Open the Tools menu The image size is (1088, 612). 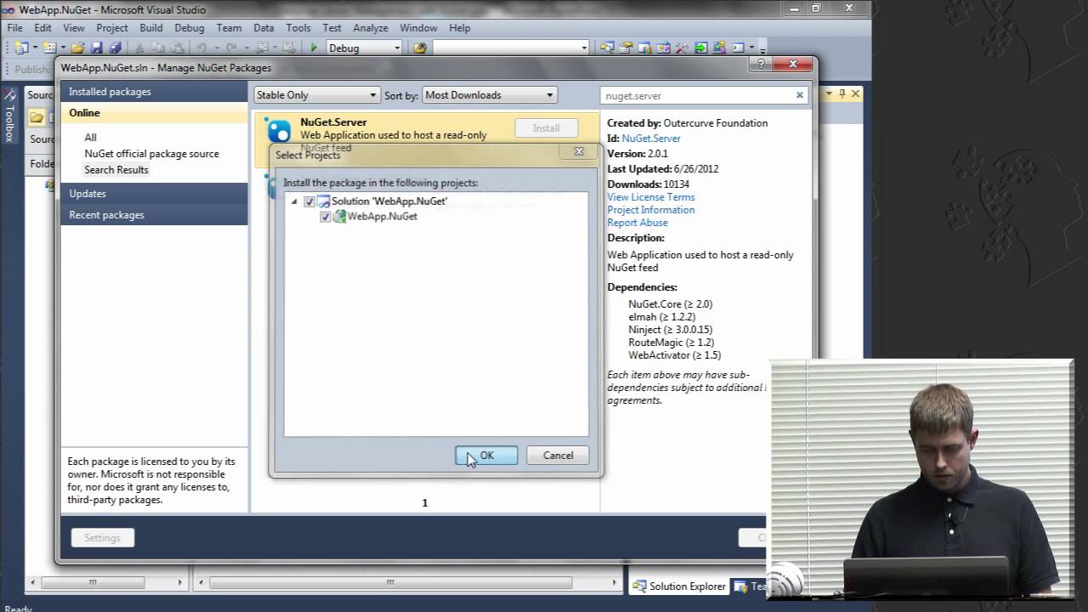298,28
